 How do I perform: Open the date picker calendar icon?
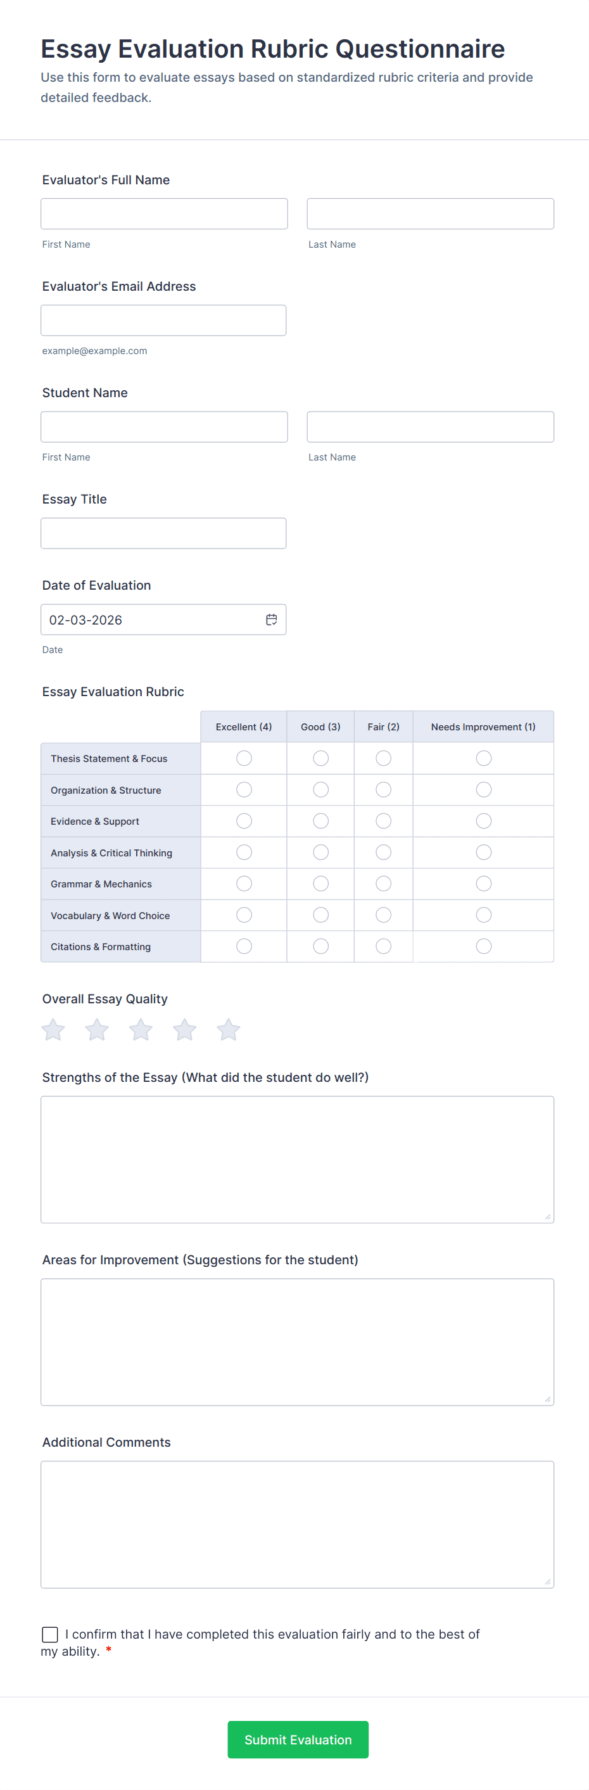point(272,619)
